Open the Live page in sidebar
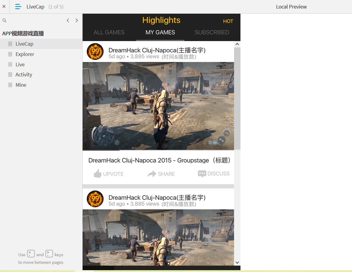The width and height of the screenshot is (352, 272). (x=41, y=65)
